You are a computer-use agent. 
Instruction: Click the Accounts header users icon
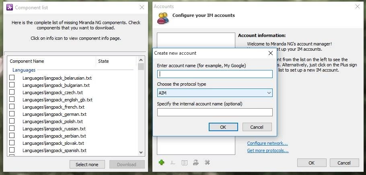coord(163,18)
